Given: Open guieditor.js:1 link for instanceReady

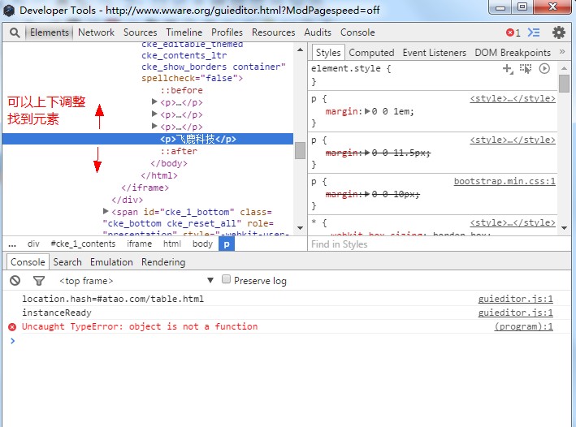Looking at the screenshot, I should click(515, 313).
